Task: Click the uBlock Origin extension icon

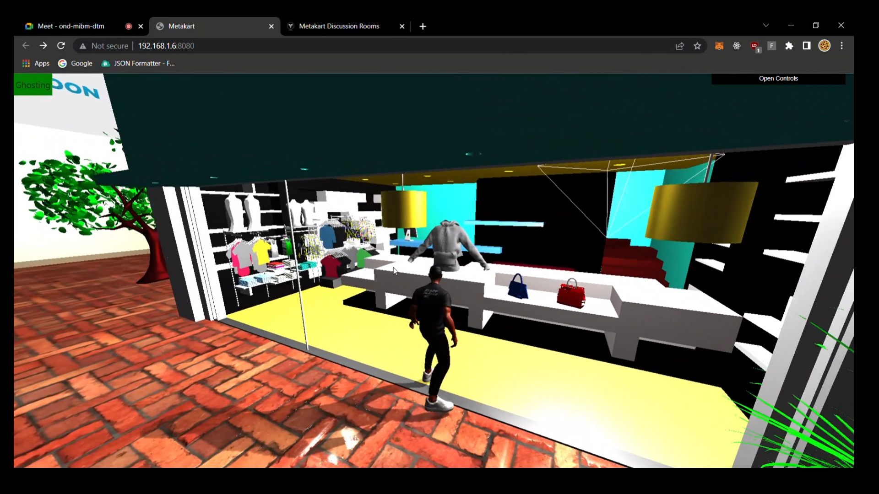Action: pos(754,46)
